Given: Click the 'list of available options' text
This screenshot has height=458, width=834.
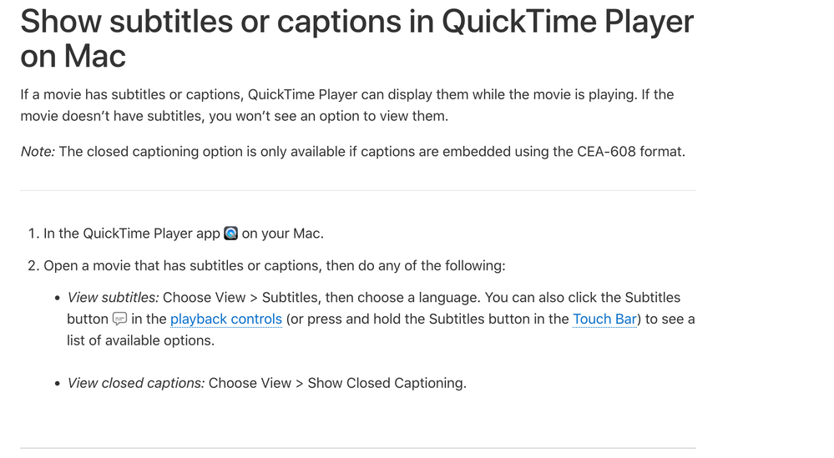Looking at the screenshot, I should [x=140, y=340].
